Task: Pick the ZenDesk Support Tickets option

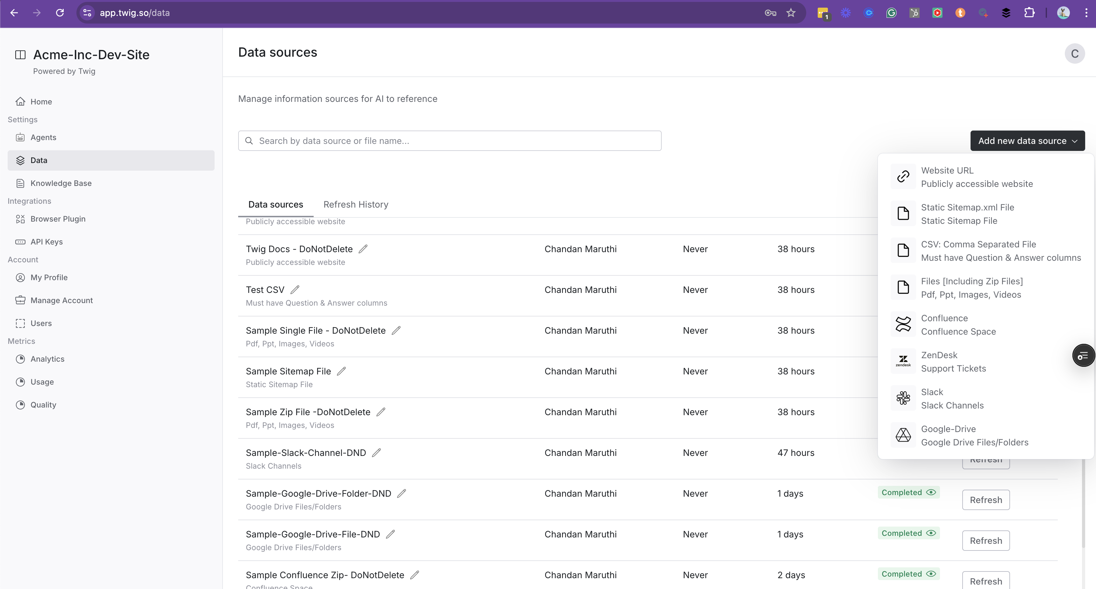Action: (953, 361)
